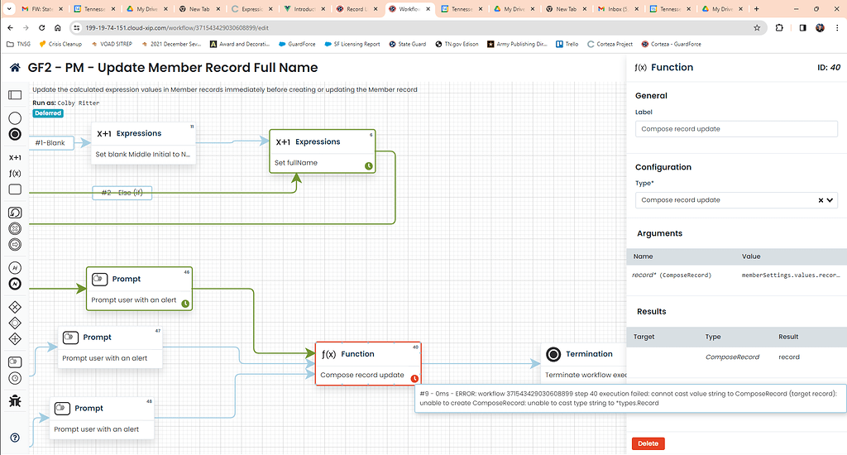This screenshot has height=455, width=847.
Task: Switch to the FW: State Gmail tab
Action: (x=42, y=8)
